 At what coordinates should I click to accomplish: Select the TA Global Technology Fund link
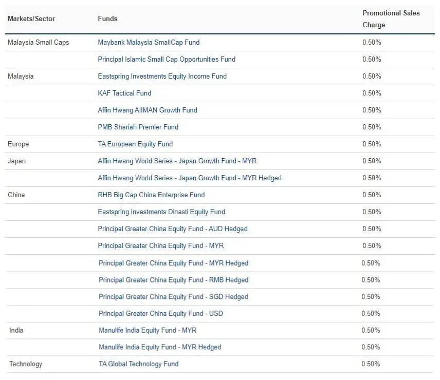pos(139,364)
